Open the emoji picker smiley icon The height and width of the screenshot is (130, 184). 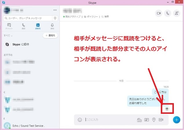point(80,120)
